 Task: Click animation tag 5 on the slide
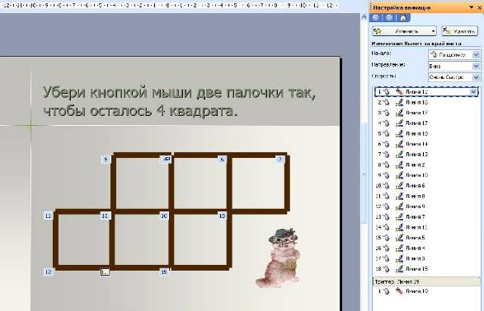click(x=106, y=159)
